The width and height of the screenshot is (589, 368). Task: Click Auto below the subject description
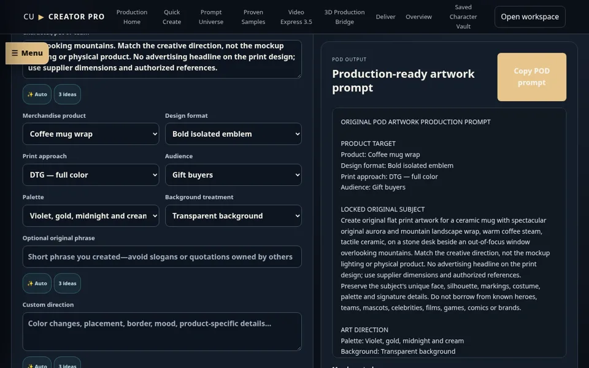coord(37,94)
